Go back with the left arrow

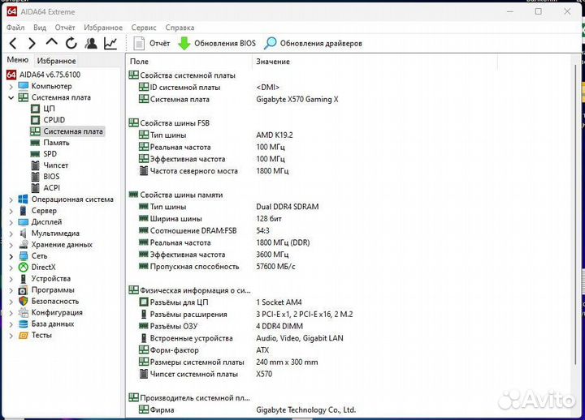pos(13,44)
